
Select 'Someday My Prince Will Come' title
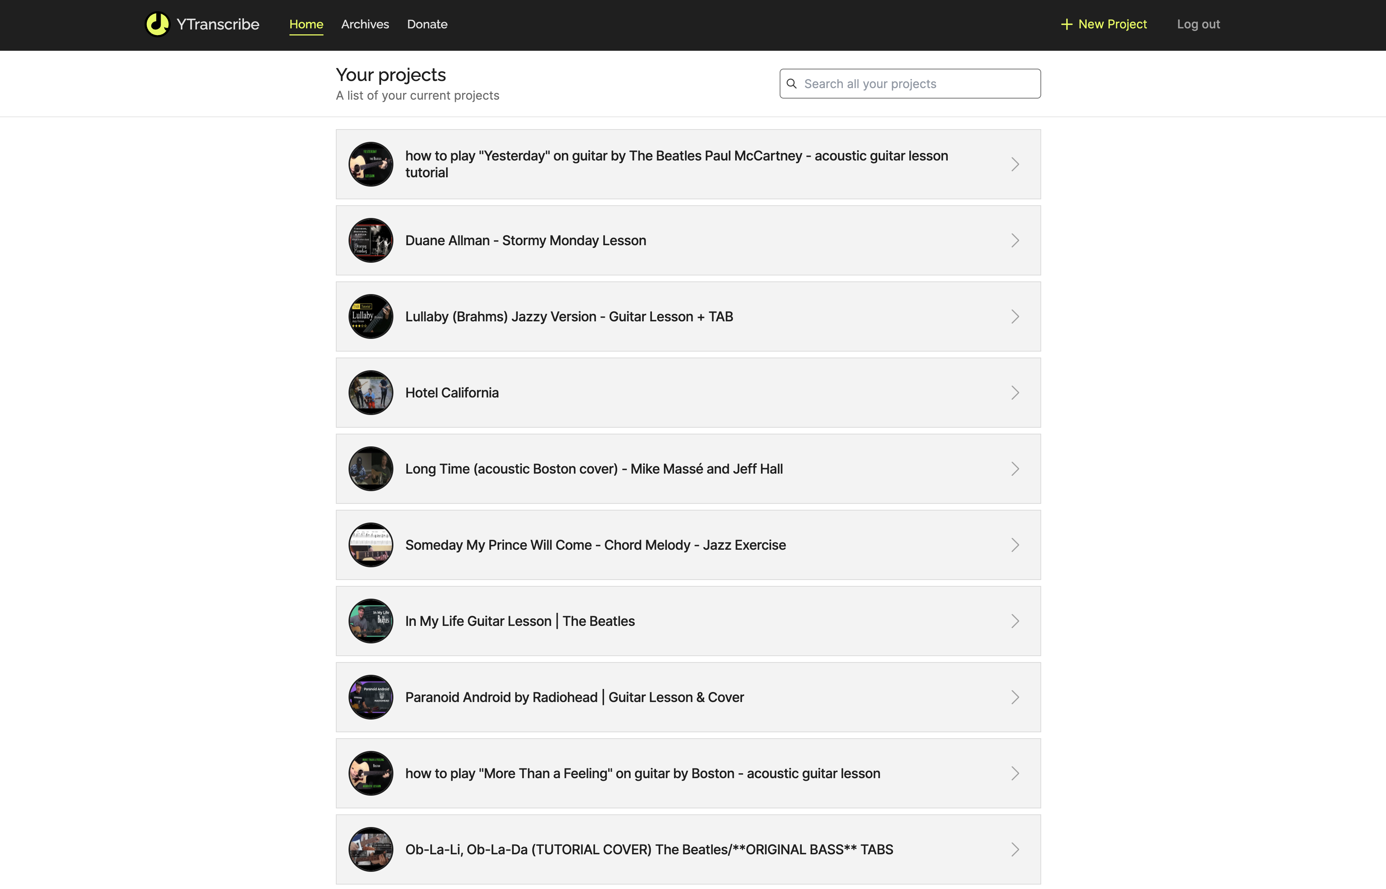[x=595, y=545]
